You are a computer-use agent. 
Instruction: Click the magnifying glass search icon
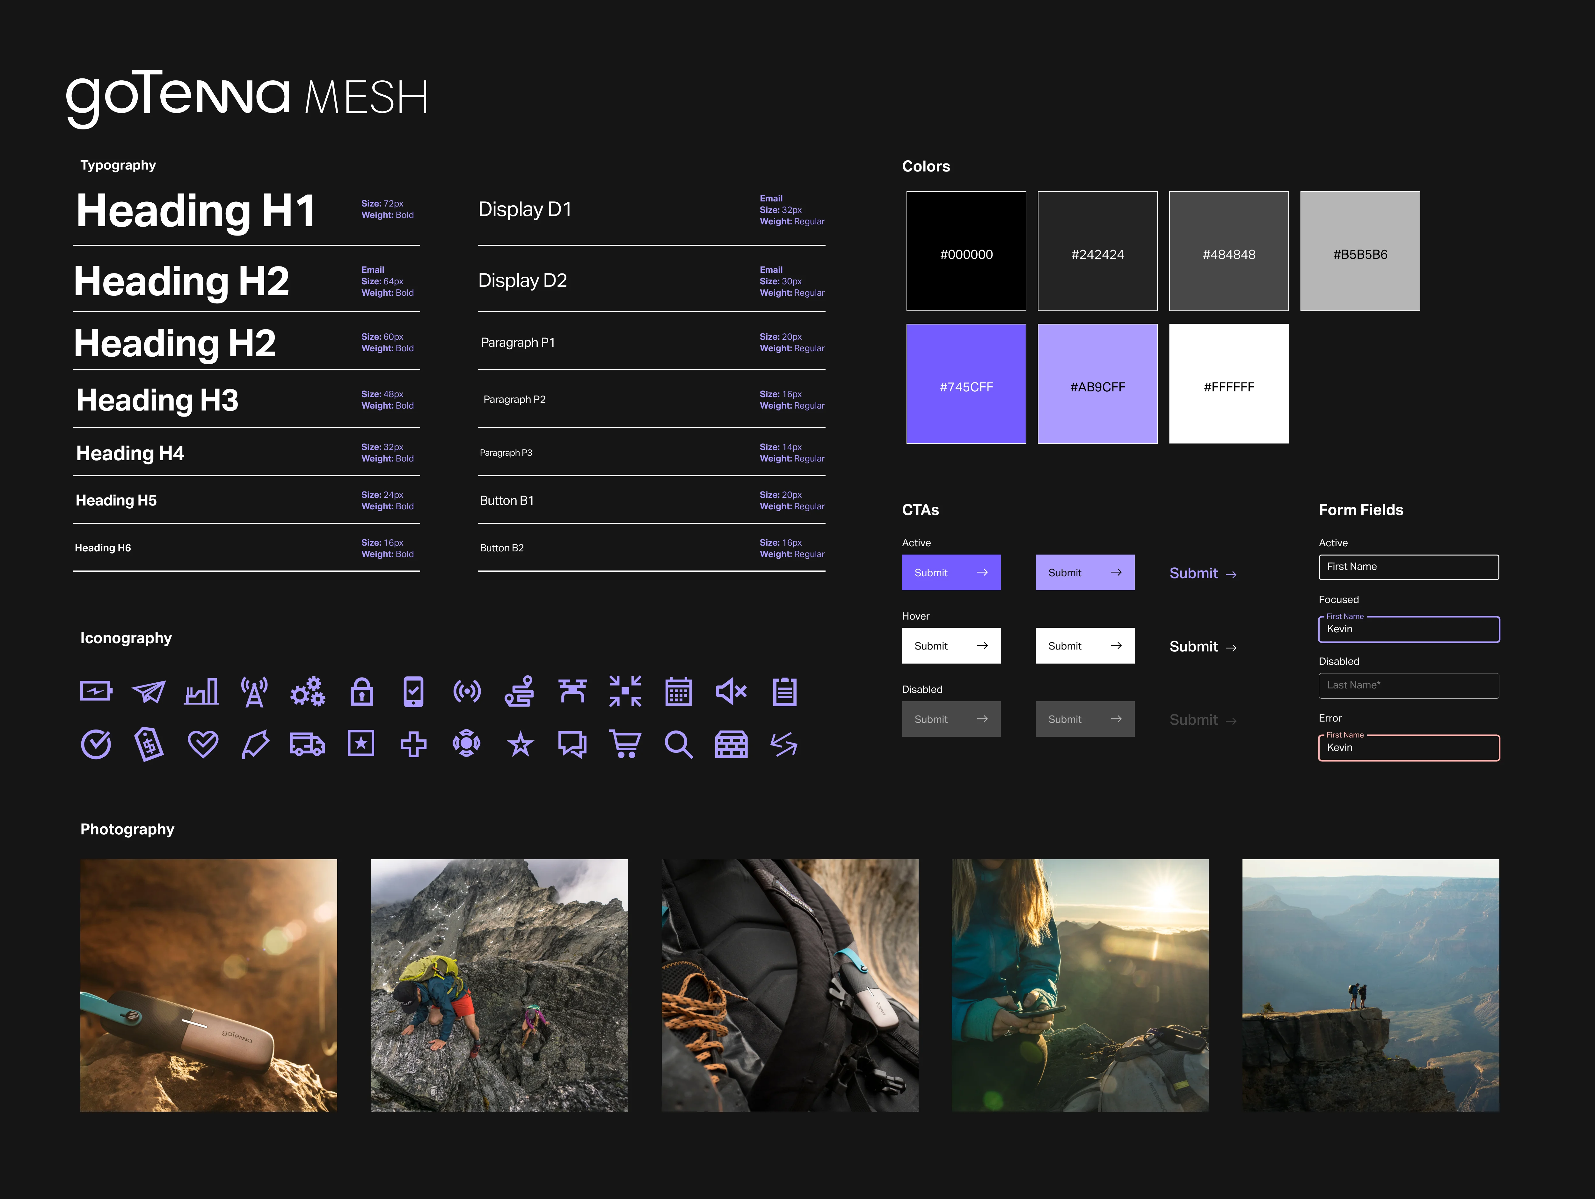pos(679,744)
